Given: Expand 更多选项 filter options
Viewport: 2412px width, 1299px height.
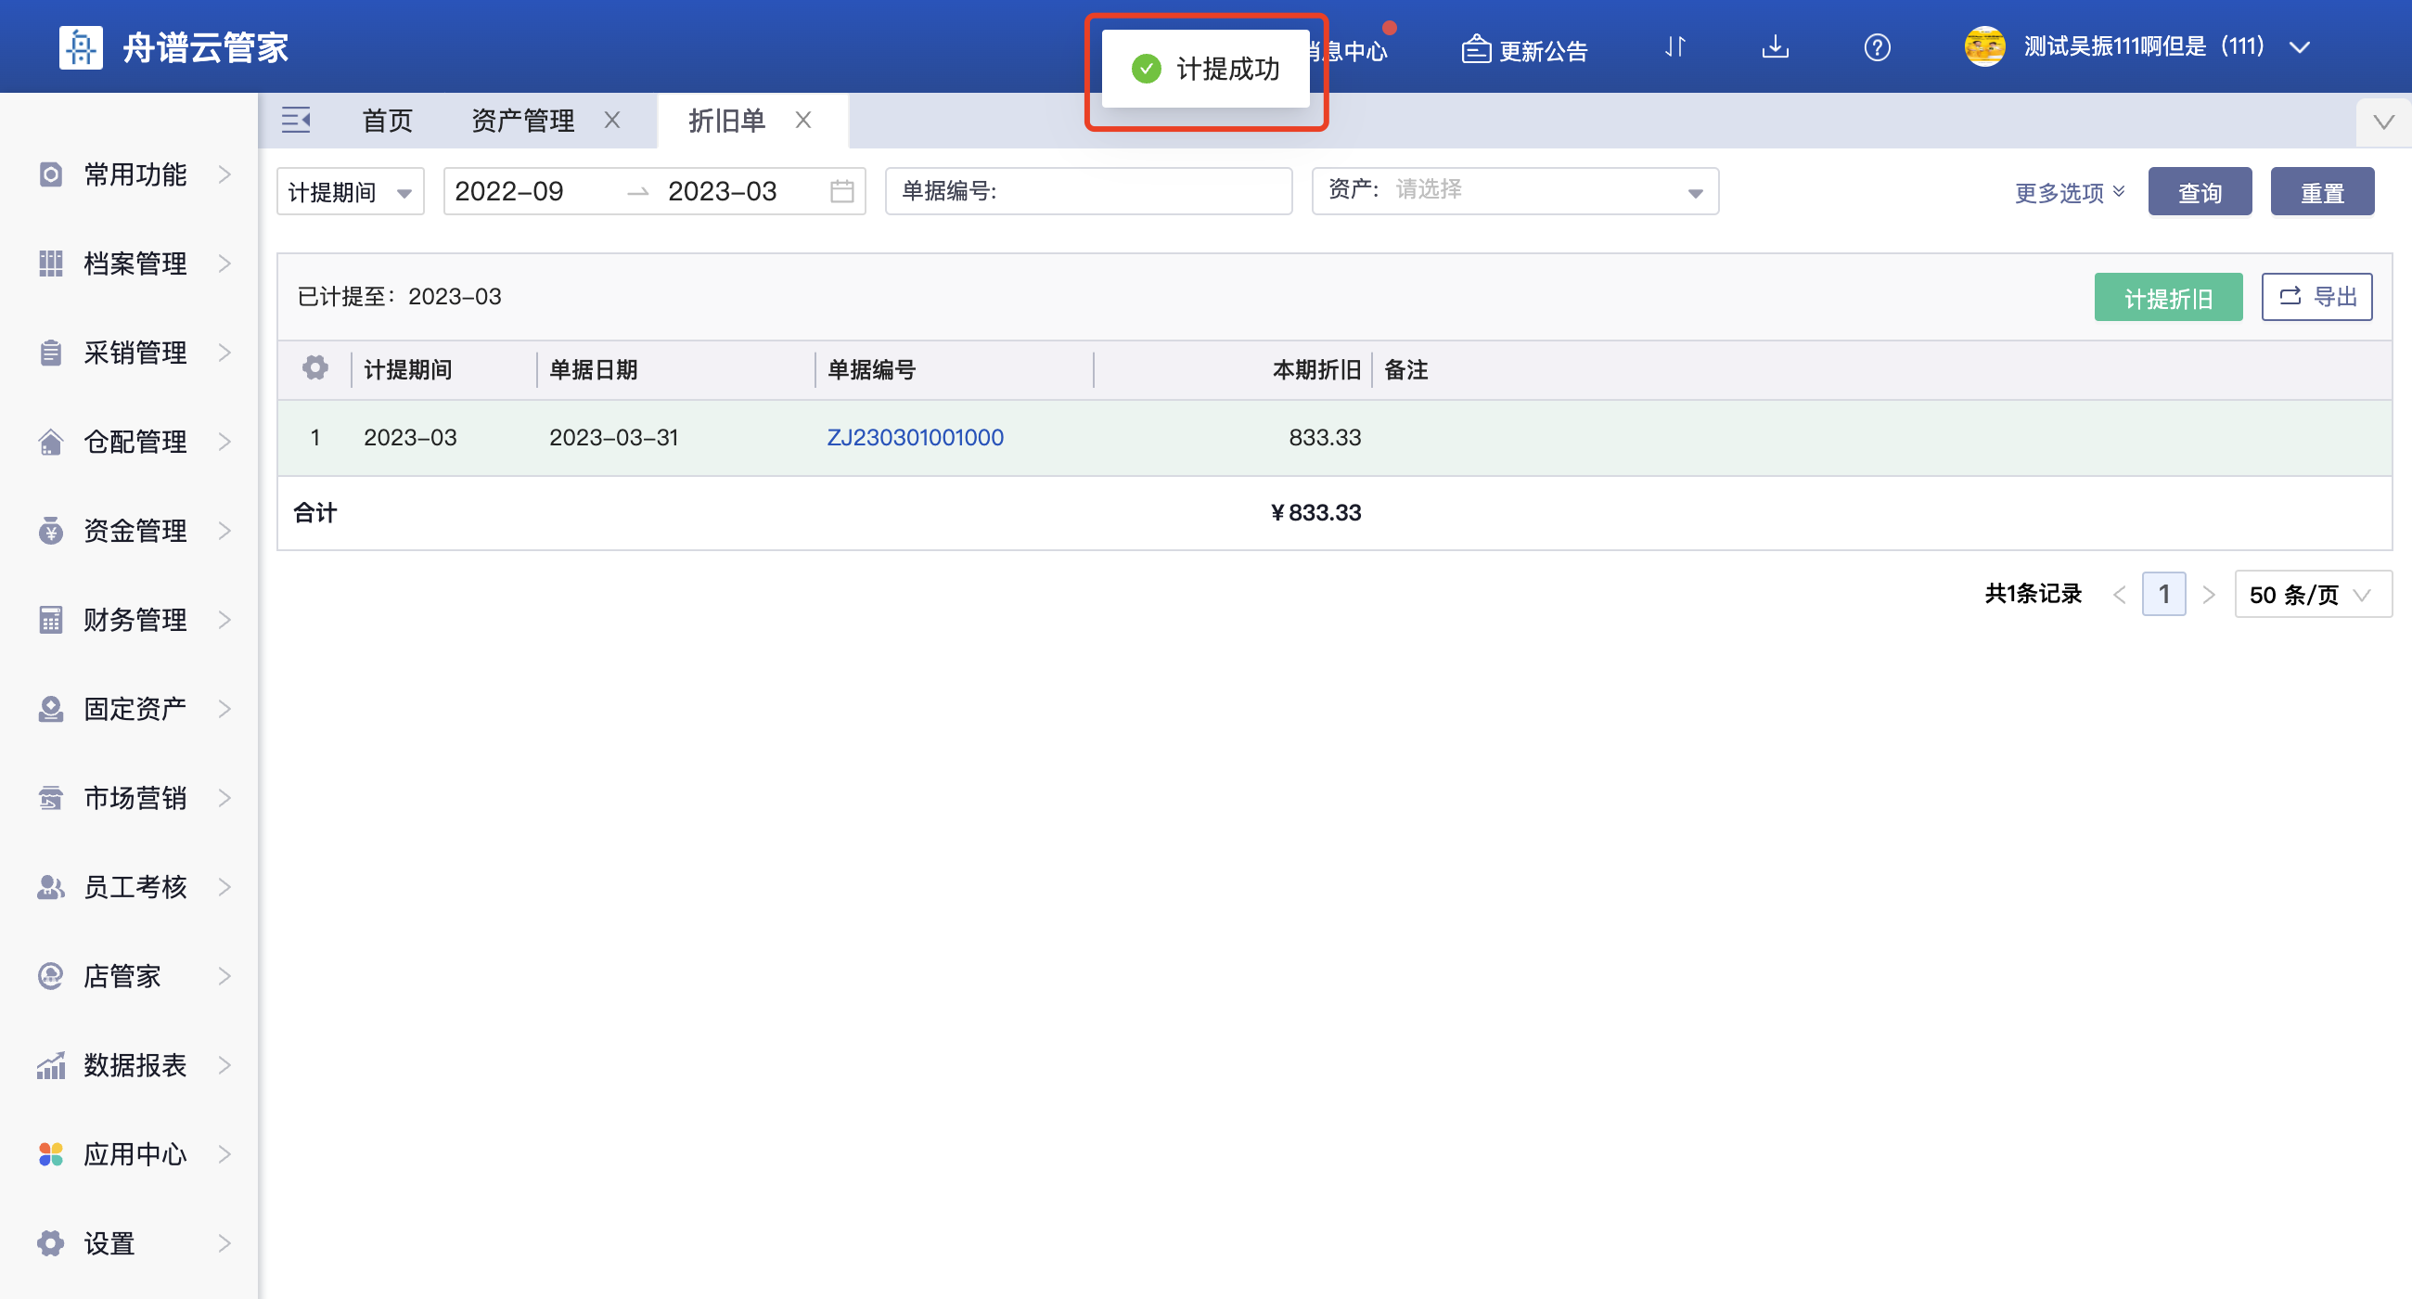Looking at the screenshot, I should click(x=2069, y=193).
